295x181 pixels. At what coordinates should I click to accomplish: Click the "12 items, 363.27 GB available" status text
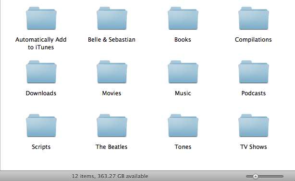coord(110,176)
